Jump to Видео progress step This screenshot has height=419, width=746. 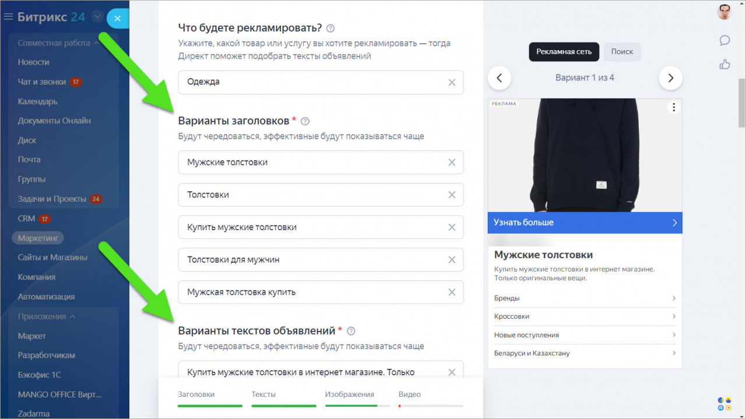[431, 399]
